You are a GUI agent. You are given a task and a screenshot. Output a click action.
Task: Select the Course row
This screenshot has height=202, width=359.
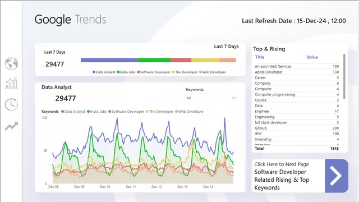point(297,100)
